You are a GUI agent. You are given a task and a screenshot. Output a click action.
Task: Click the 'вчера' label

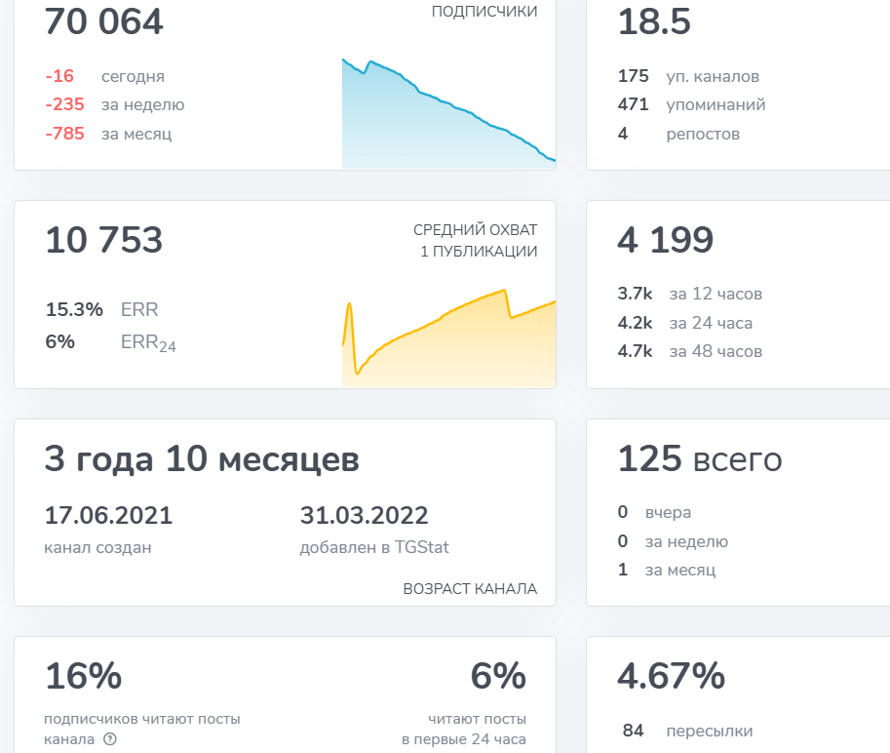[668, 512]
